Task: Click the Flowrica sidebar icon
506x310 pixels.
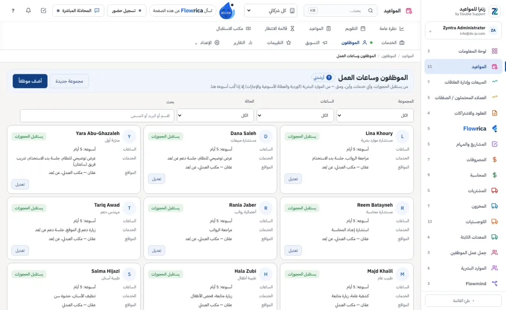Action: tap(494, 129)
